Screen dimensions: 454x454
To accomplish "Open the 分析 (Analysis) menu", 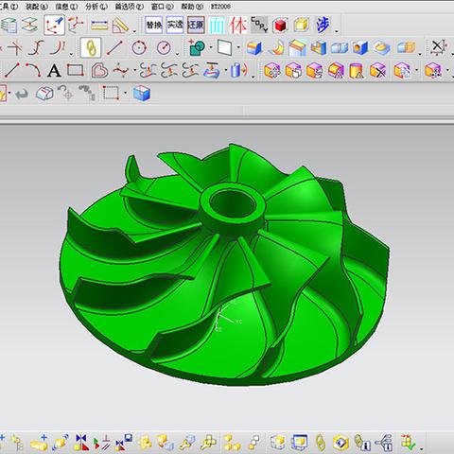I will tap(96, 7).
